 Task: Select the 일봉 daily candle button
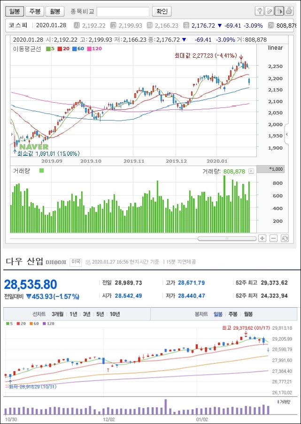[x=15, y=11]
